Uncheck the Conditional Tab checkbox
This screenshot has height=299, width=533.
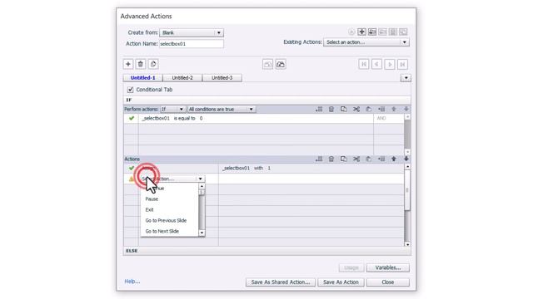coord(130,90)
